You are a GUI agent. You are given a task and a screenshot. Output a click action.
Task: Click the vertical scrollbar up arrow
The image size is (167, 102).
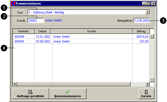[x=152, y=36]
